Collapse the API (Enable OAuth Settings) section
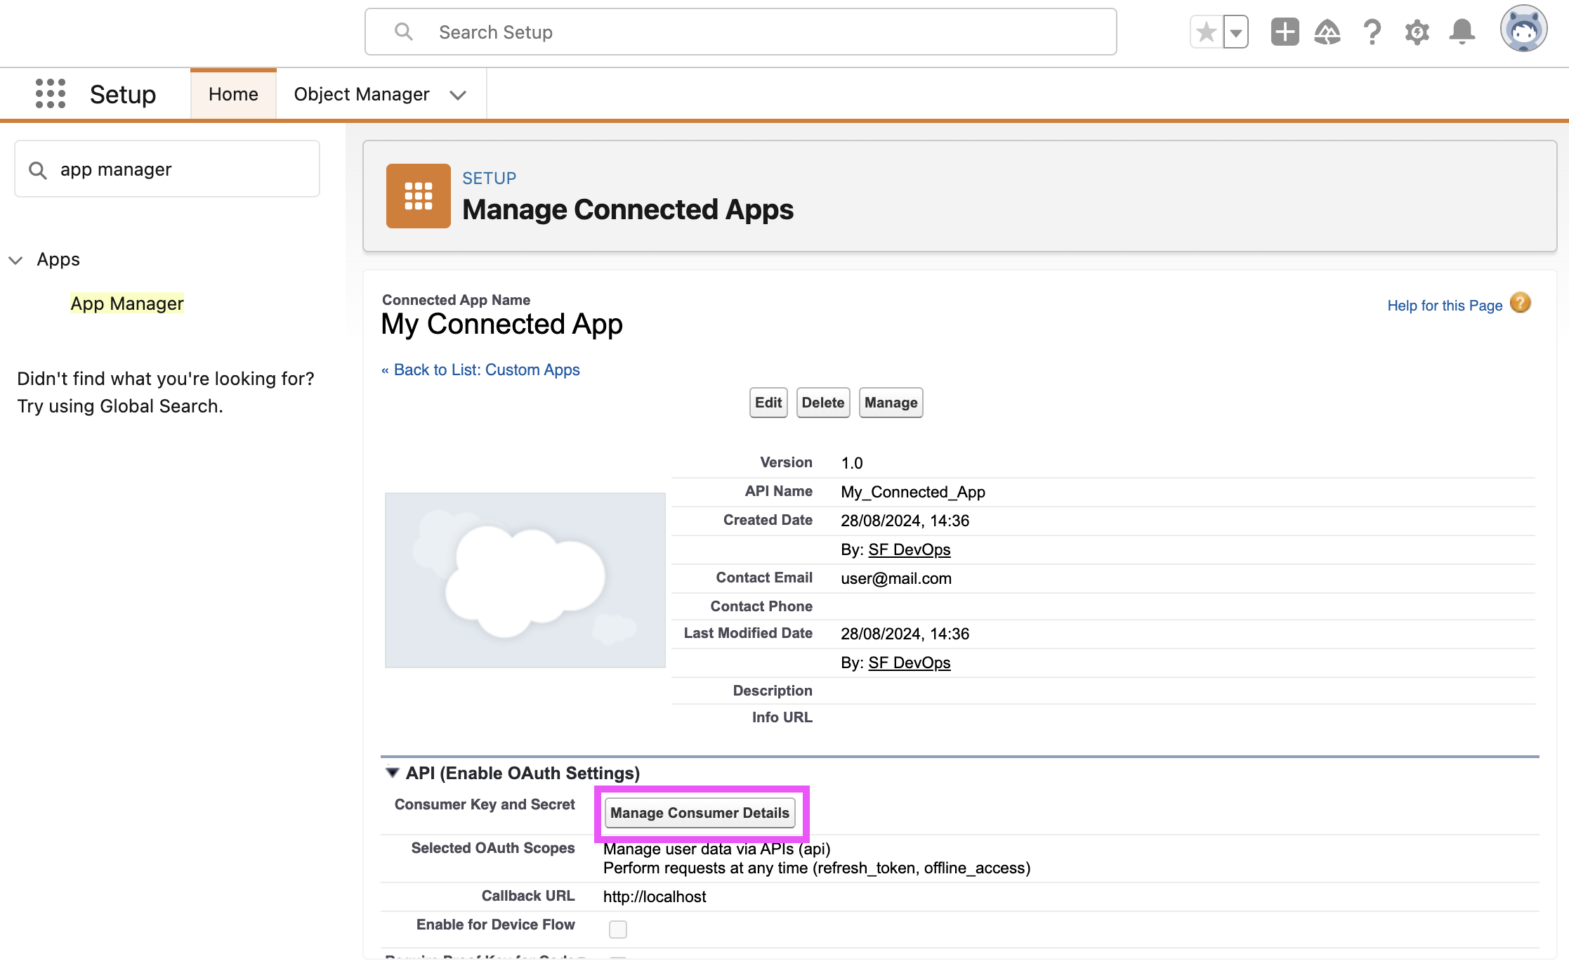Viewport: 1569px width, 971px height. (x=393, y=773)
